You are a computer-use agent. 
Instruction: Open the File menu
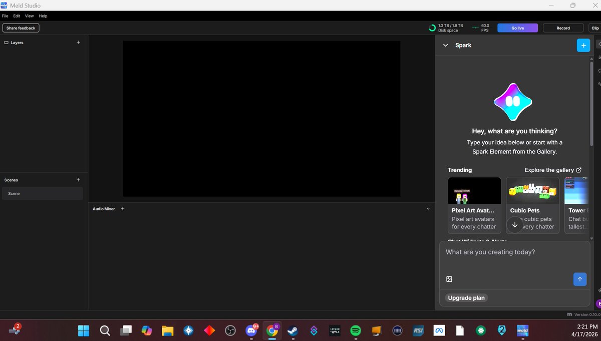[5, 16]
